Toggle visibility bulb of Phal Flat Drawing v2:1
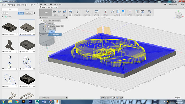 tap(46, 26)
